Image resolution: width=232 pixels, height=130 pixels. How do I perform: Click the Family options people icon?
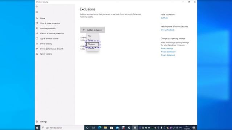click(x=37, y=54)
